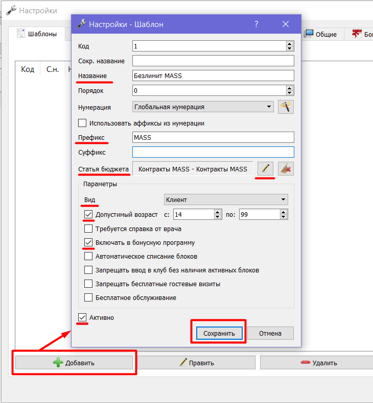Click Править pencil button
This screenshot has width=373, height=403.
tap(196, 363)
